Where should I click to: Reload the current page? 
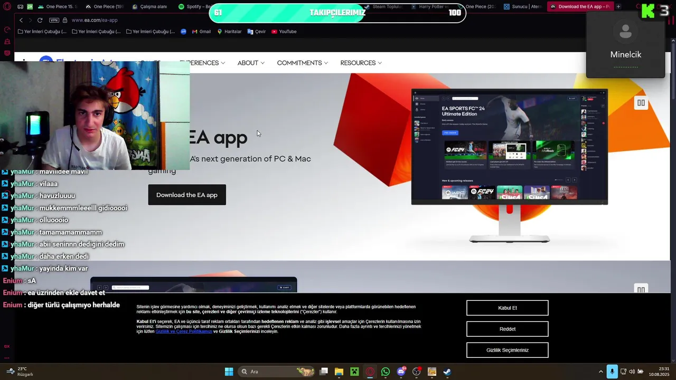pos(40,20)
